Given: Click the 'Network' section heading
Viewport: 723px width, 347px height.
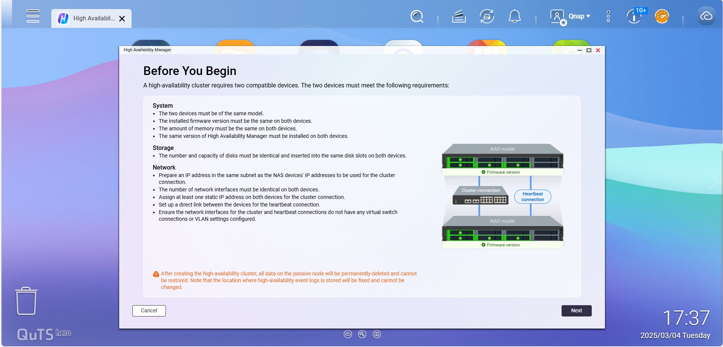Looking at the screenshot, I should pos(164,168).
